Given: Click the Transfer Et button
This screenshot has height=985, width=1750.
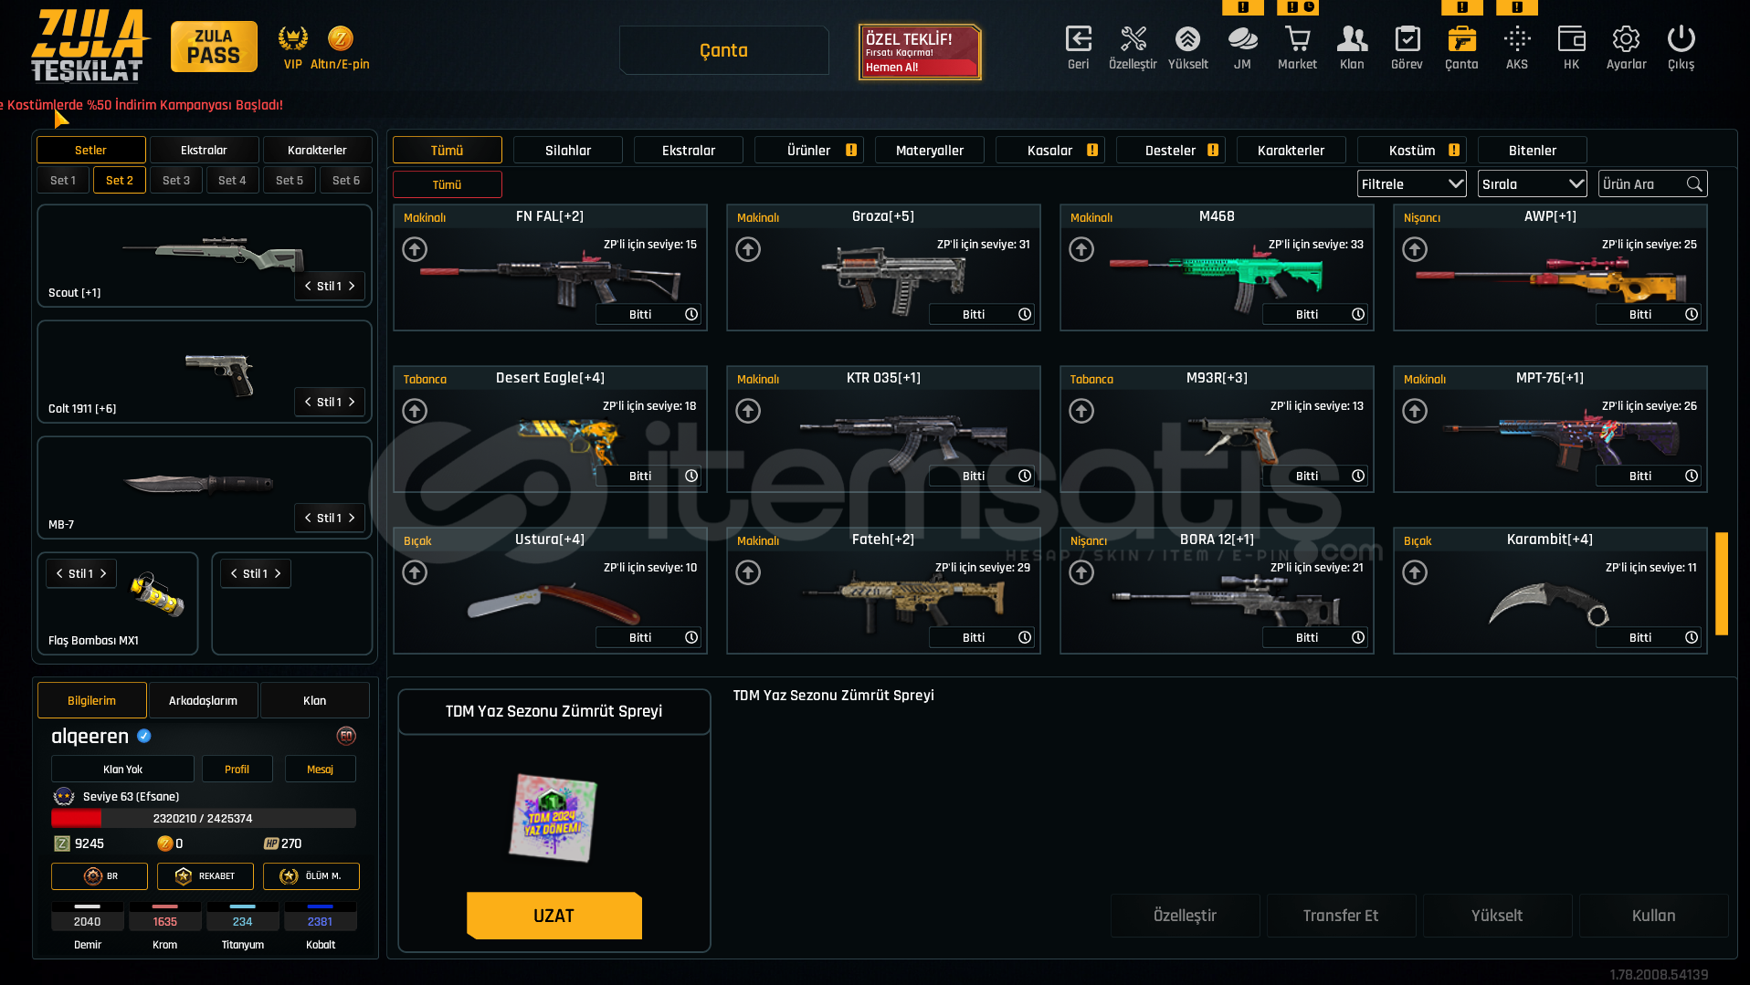Looking at the screenshot, I should pyautogui.click(x=1341, y=916).
